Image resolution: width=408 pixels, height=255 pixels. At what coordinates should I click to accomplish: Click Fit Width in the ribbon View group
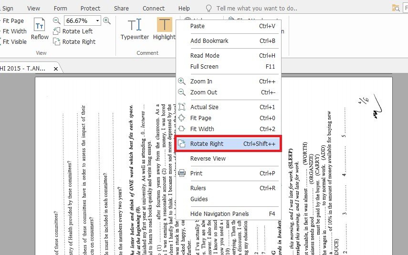[14, 31]
